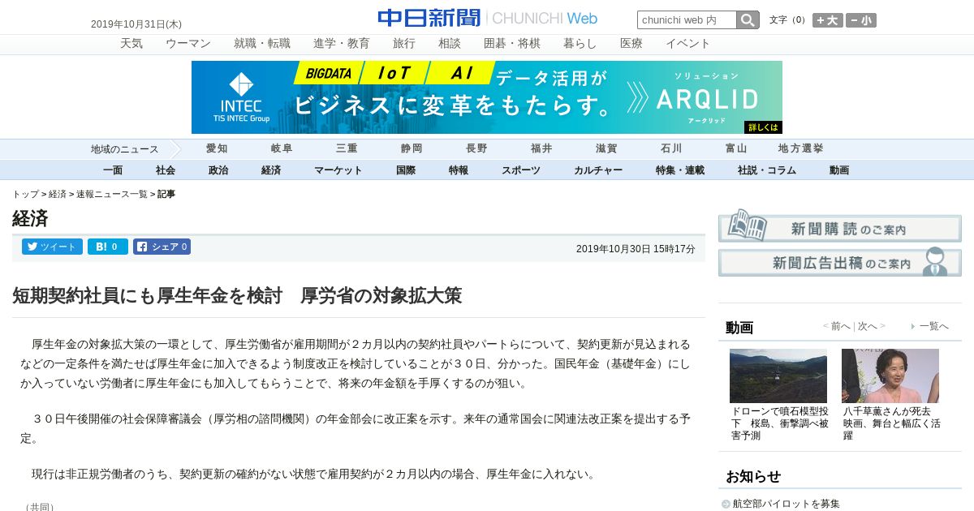Open video list via 一覧へ

click(x=933, y=326)
